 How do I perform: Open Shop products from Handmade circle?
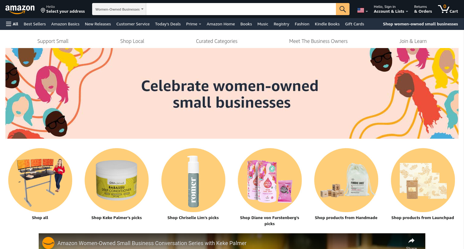(346, 180)
